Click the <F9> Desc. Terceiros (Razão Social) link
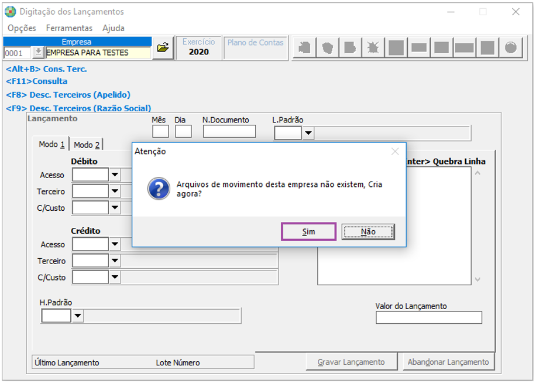The image size is (536, 383). click(x=78, y=108)
